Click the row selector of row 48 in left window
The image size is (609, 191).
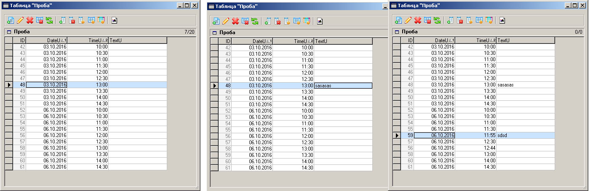[x=9, y=85]
